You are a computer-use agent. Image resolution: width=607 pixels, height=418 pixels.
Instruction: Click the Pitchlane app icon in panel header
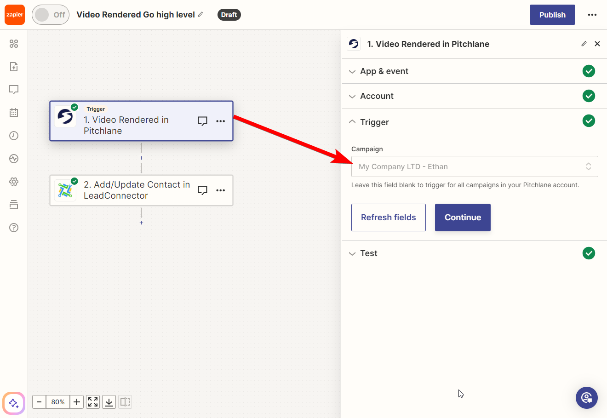tap(354, 44)
